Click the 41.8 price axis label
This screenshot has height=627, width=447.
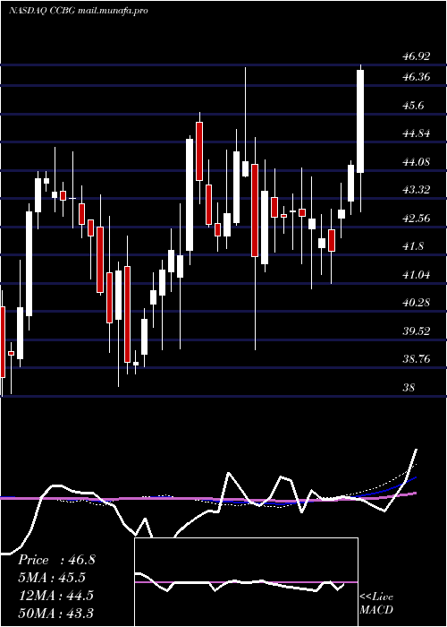tap(415, 246)
